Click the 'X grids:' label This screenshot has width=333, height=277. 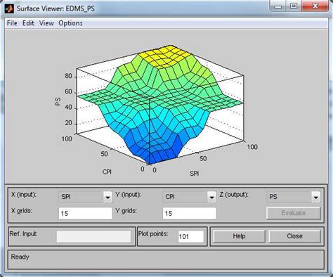pos(22,211)
